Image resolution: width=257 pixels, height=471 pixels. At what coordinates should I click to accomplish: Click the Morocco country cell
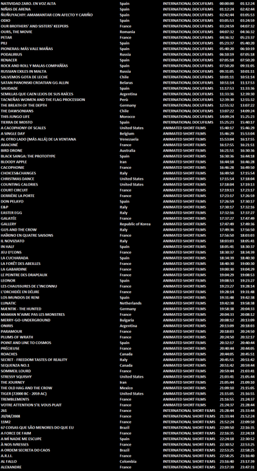[127, 117]
